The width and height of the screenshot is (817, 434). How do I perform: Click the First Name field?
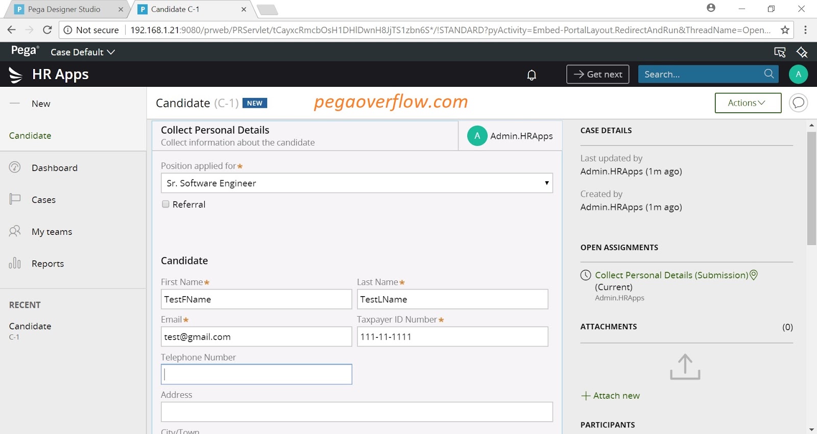(256, 299)
